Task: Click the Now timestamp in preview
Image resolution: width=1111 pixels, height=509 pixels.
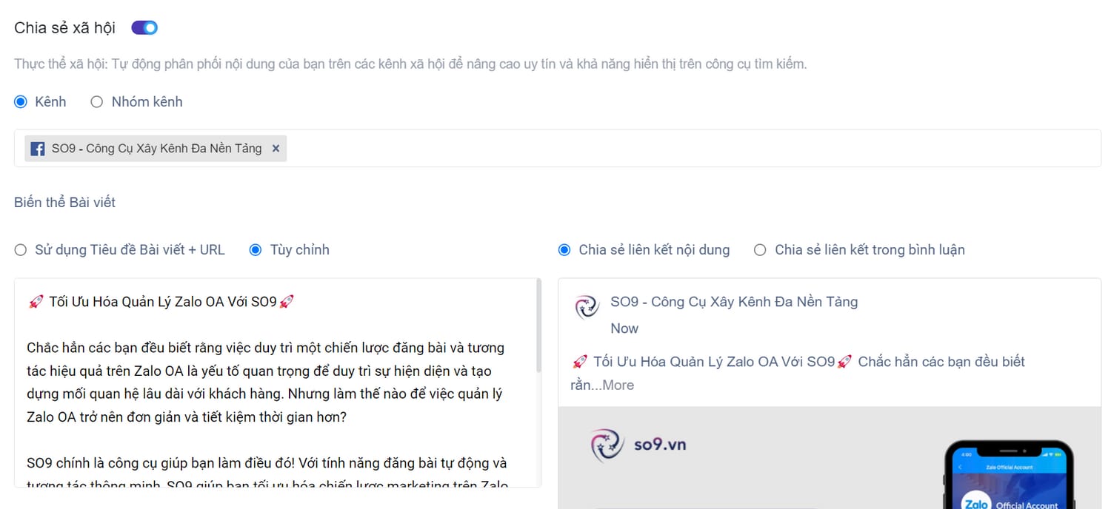Action: click(x=624, y=328)
